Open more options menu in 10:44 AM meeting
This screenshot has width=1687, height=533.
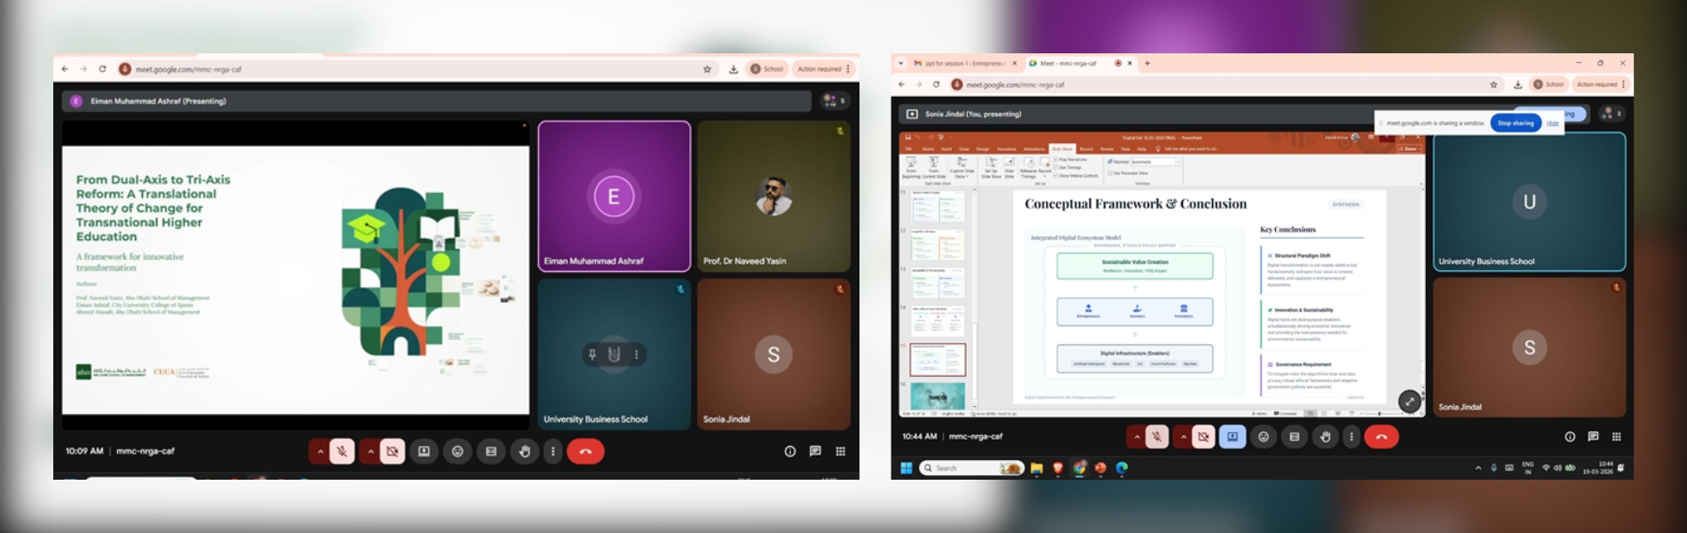coord(1351,436)
